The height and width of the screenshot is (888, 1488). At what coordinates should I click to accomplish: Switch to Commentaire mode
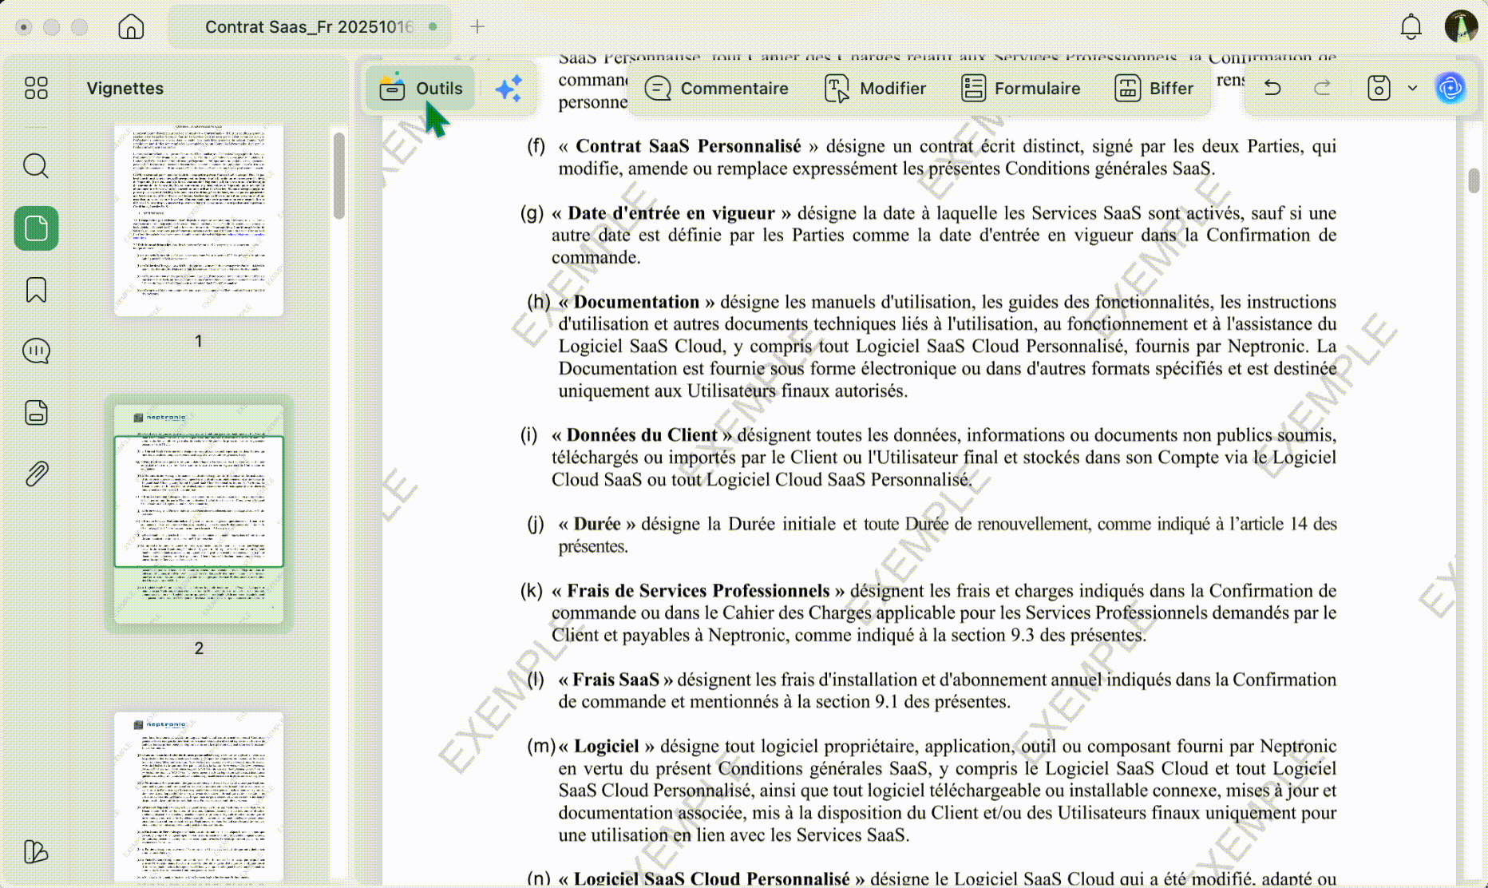pyautogui.click(x=716, y=88)
